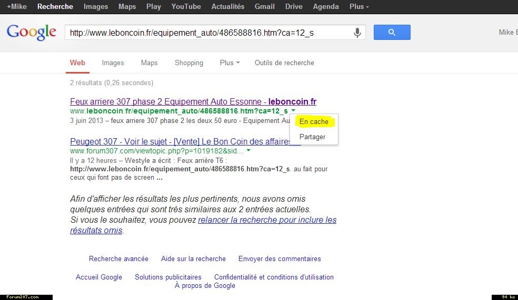
Task: Open Gmail in the top bar
Action: tap(264, 7)
